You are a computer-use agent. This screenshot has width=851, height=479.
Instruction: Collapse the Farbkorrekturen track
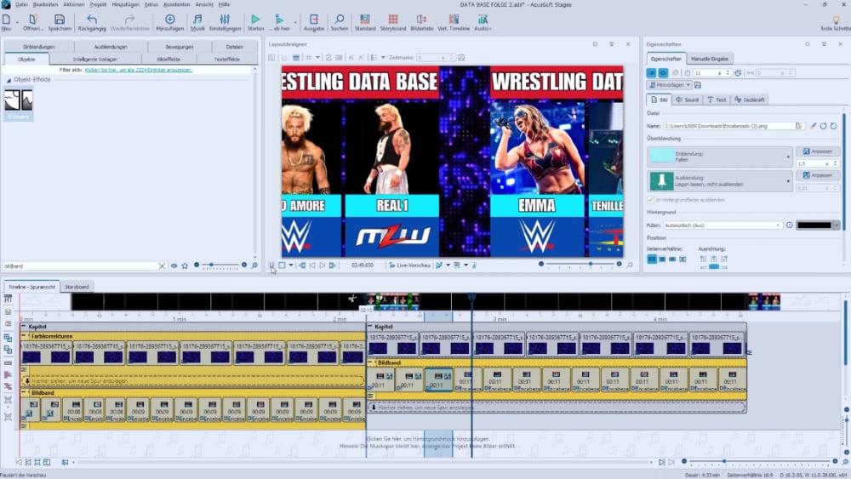[25, 336]
